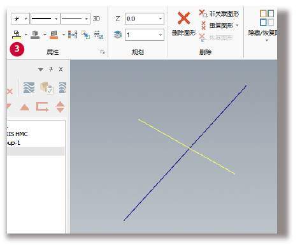The width and height of the screenshot is (300, 245).
Task: Click the wireframe color swatch icon
Action: coord(17,35)
